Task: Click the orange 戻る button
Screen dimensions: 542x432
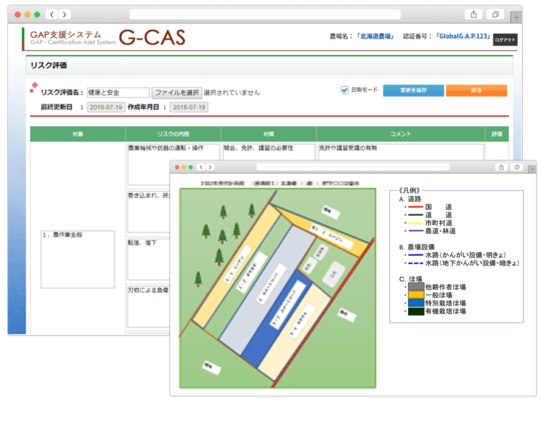Action: tap(476, 91)
